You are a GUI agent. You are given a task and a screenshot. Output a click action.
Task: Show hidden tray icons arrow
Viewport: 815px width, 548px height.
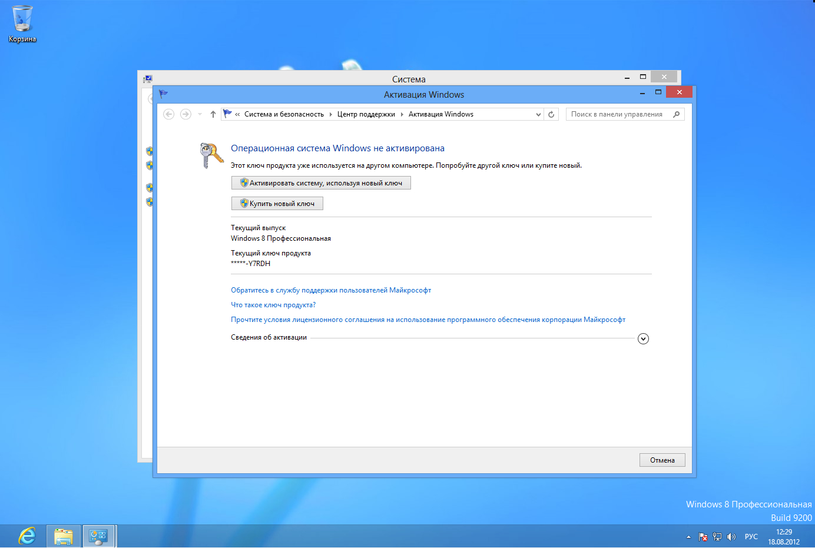click(x=688, y=537)
